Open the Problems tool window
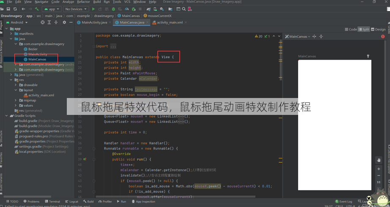The width and height of the screenshot is (390, 207). [32, 202]
